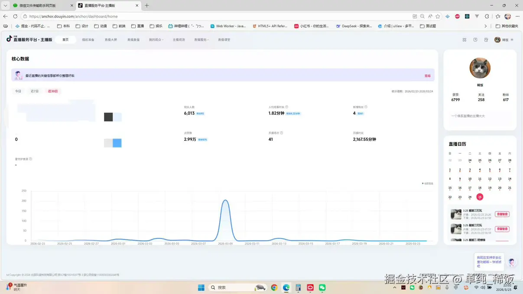Open the apps grid icon in the top-right header
523x294 pixels.
[465, 39]
